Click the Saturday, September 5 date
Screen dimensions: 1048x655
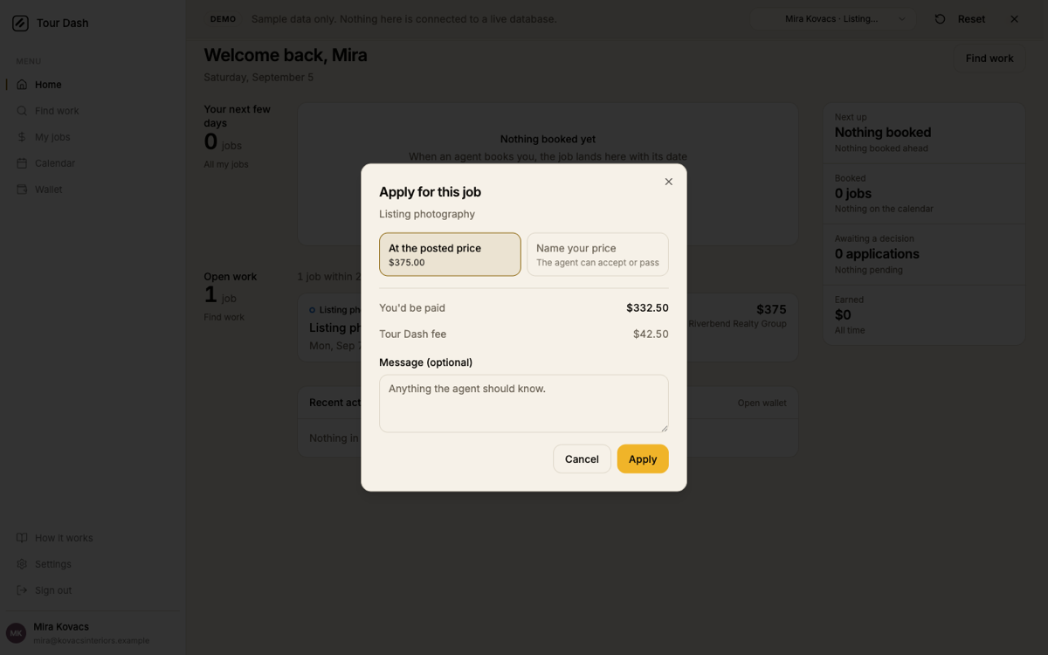pos(259,78)
